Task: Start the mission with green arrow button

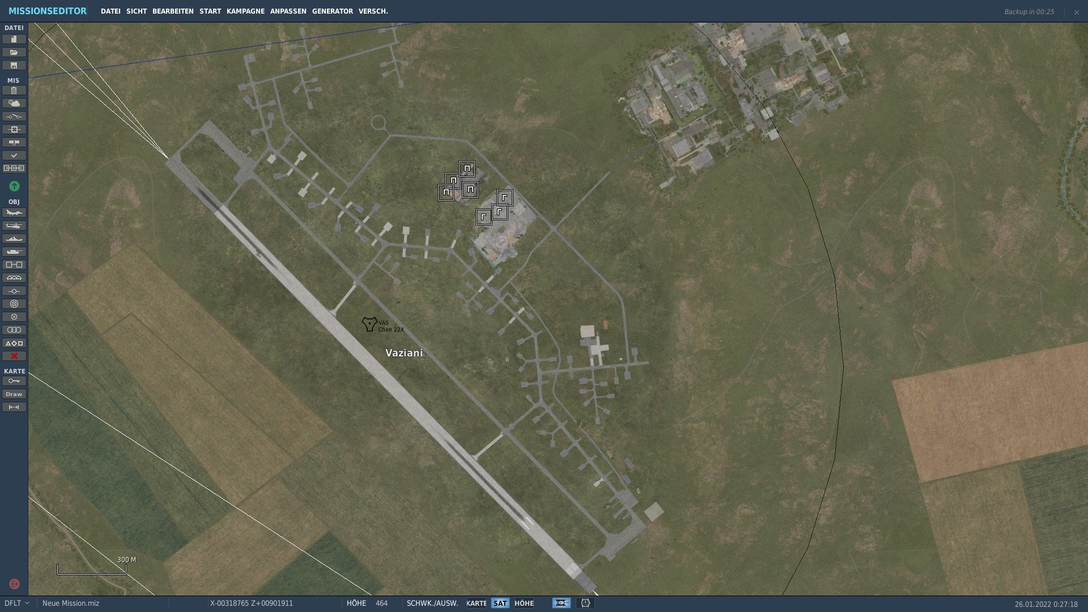Action: pyautogui.click(x=14, y=186)
